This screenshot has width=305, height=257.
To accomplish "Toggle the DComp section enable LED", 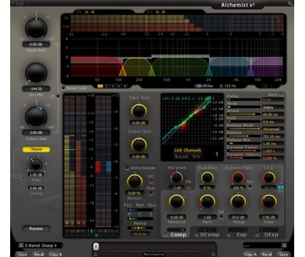I will coord(197,235).
